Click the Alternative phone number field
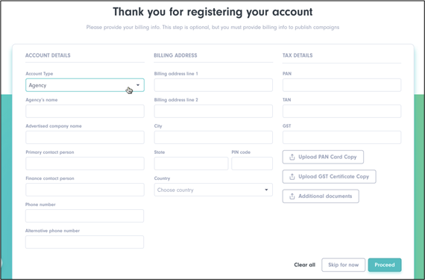 (84, 242)
